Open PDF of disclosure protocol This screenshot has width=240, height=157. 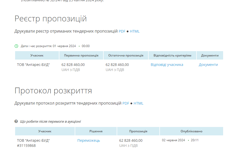coord(126,103)
